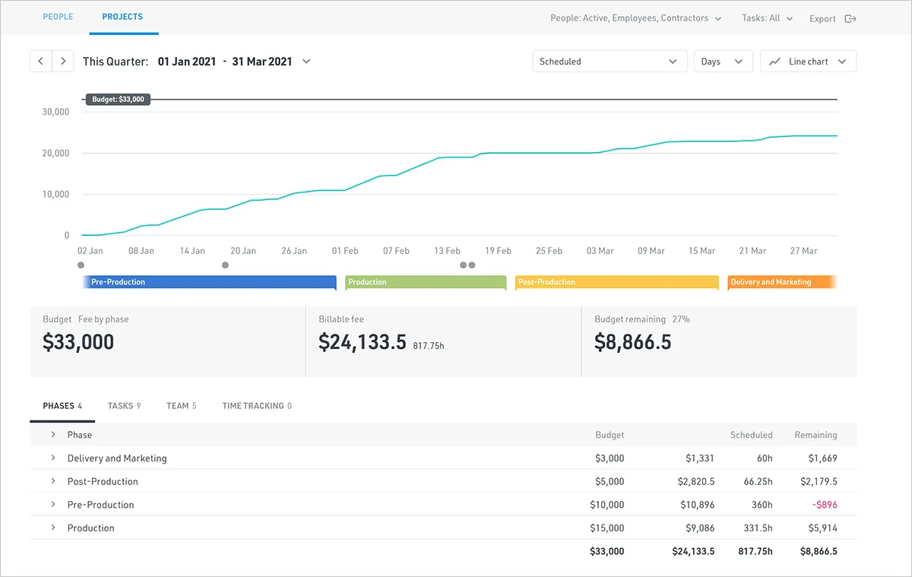This screenshot has width=912, height=577.
Task: Click the Export icon
Action: (x=850, y=19)
